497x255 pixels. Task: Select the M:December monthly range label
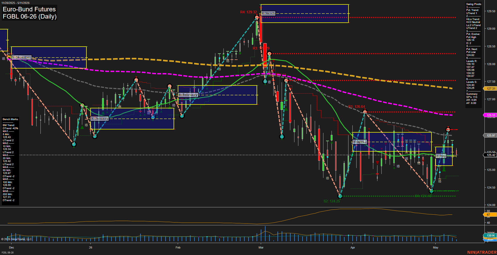[x=21, y=57]
